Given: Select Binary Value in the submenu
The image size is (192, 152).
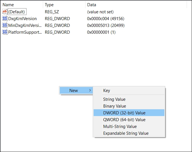Looking at the screenshot, I should pyautogui.click(x=114, y=106).
